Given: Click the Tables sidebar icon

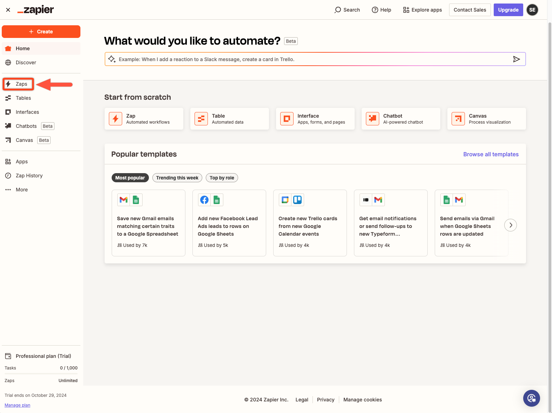Looking at the screenshot, I should tap(8, 98).
